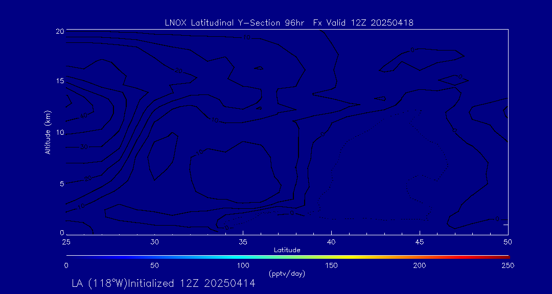Click the "(pptv/day)" units label
The image size is (552, 294).
pyautogui.click(x=287, y=273)
